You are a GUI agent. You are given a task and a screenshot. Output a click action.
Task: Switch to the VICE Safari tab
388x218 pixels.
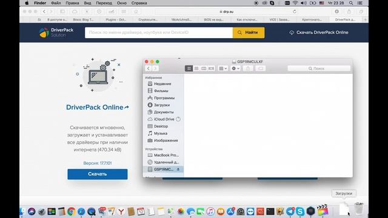click(279, 19)
